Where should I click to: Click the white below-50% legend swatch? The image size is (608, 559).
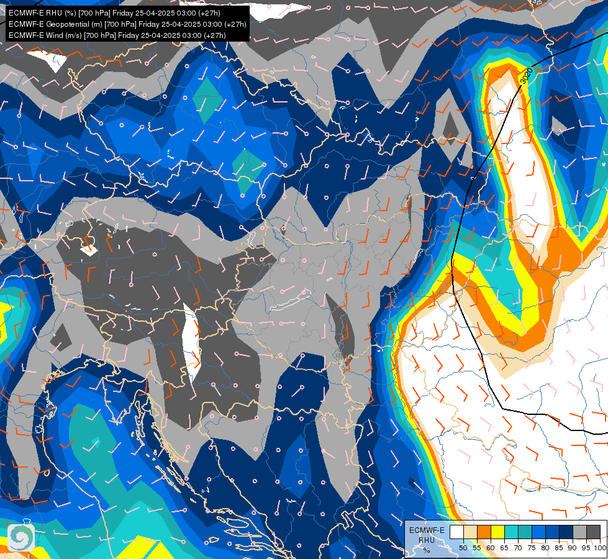point(456,532)
